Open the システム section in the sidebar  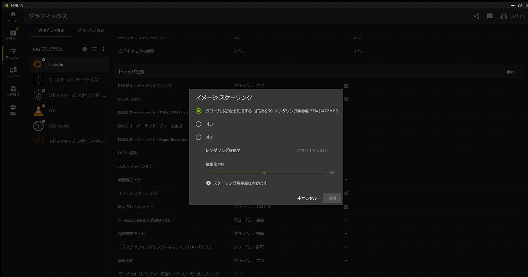(12, 72)
